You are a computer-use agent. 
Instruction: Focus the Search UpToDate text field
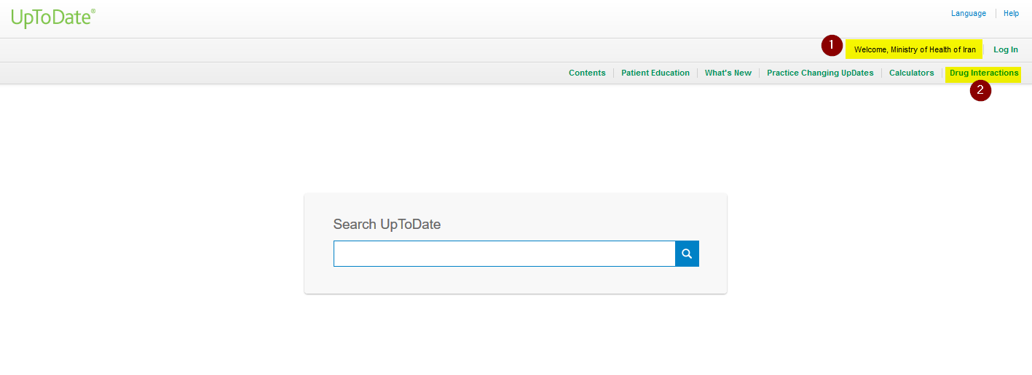click(x=504, y=254)
